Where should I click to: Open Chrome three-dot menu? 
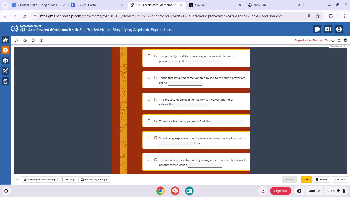pos(345,16)
